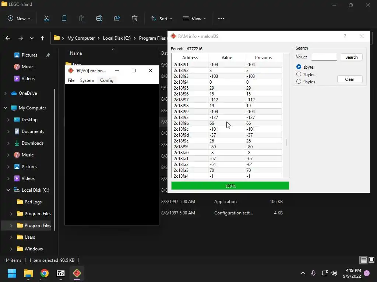Expand the Downloads tree node
This screenshot has width=377, height=282.
click(8, 143)
